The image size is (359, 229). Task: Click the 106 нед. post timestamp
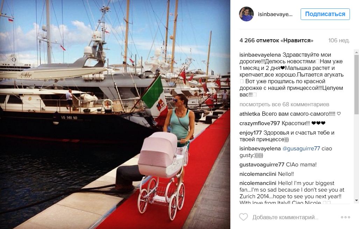(339, 41)
